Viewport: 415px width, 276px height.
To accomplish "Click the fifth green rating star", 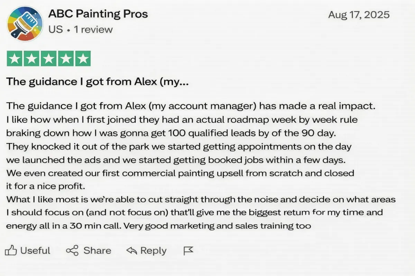I will point(83,59).
